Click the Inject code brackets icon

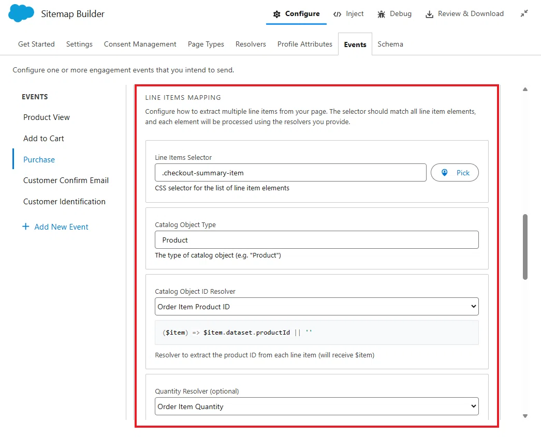[337, 14]
